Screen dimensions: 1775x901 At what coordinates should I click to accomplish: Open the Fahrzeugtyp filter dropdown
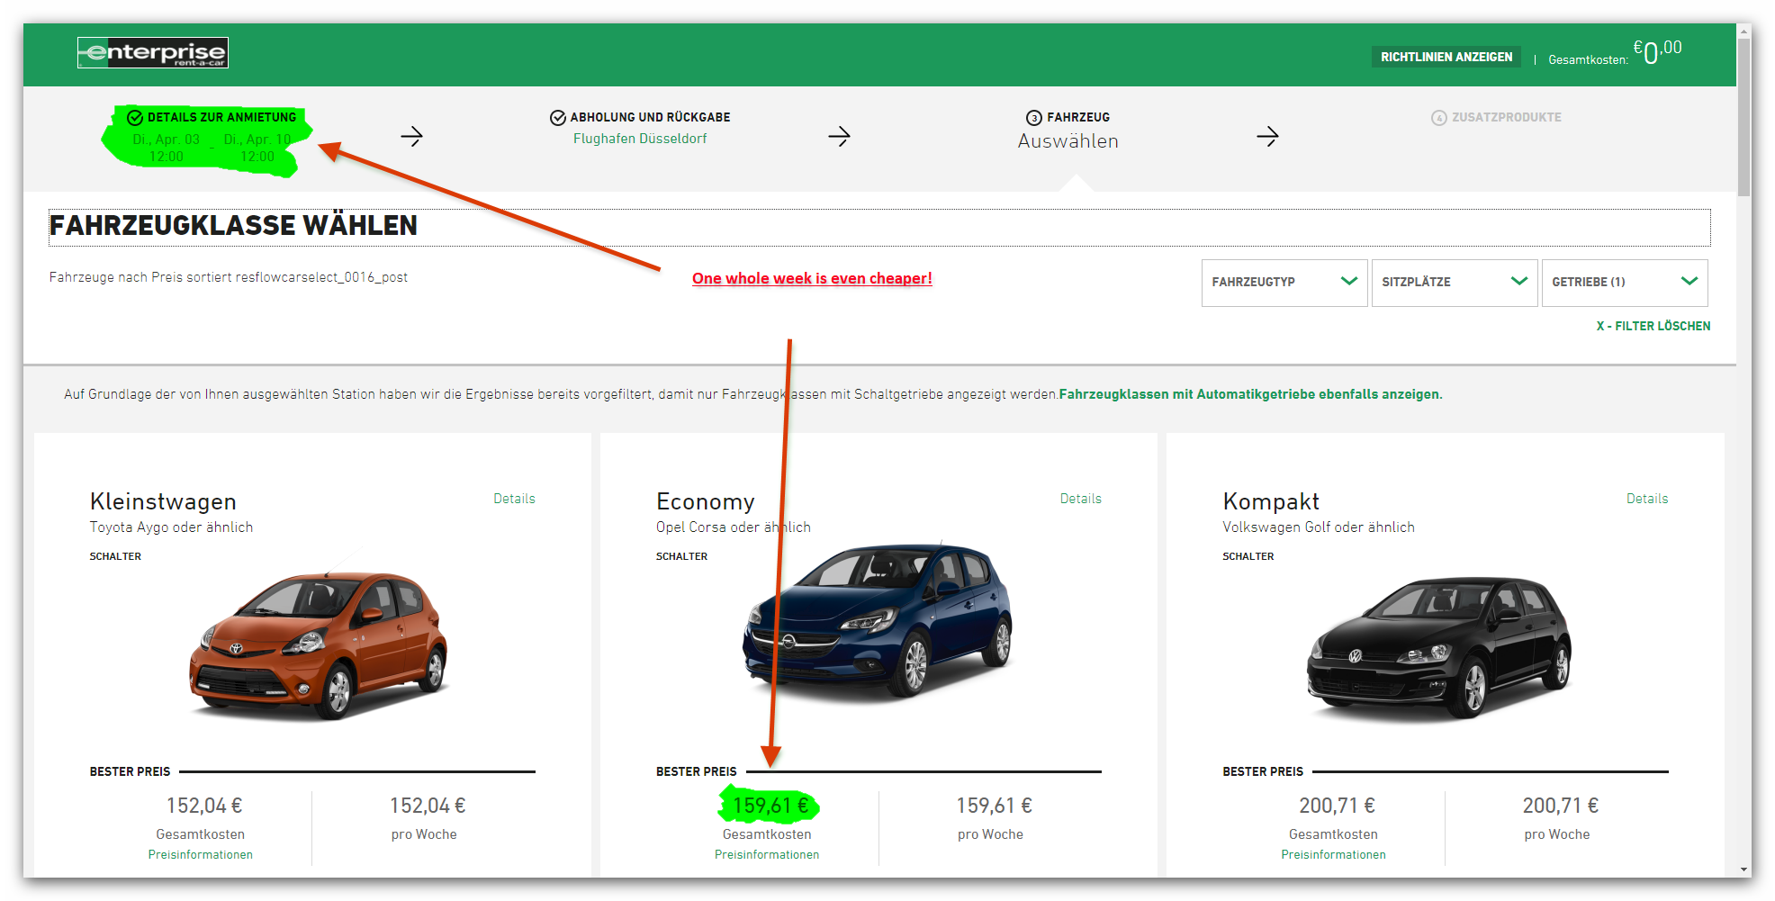(1284, 283)
